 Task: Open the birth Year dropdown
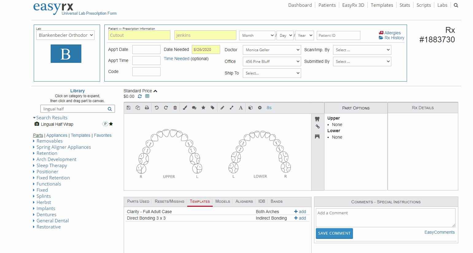304,35
